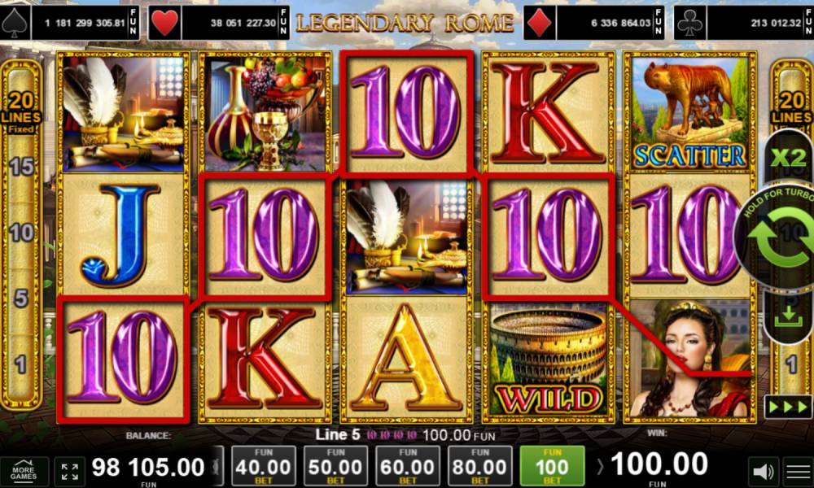Image resolution: width=814 pixels, height=488 pixels.
Task: Click the club jackpot icon
Action: (x=690, y=24)
